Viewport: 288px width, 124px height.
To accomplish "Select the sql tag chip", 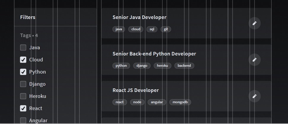I will click(x=152, y=29).
